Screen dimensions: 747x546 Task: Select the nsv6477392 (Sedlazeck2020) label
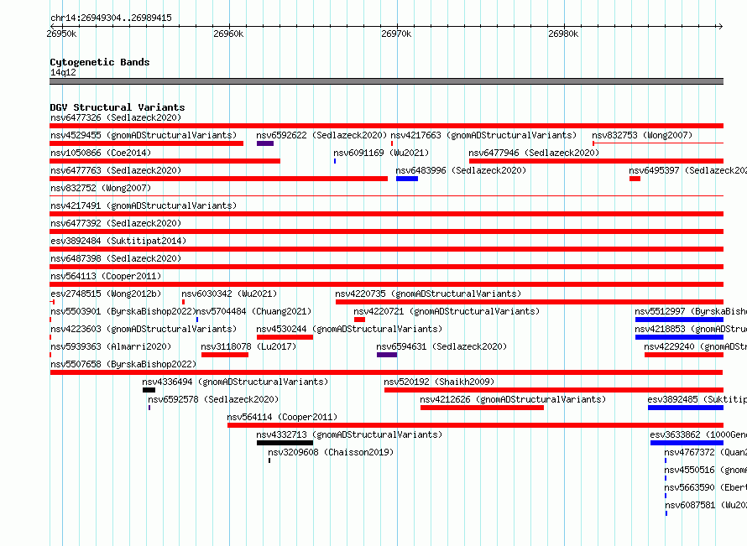[116, 223]
